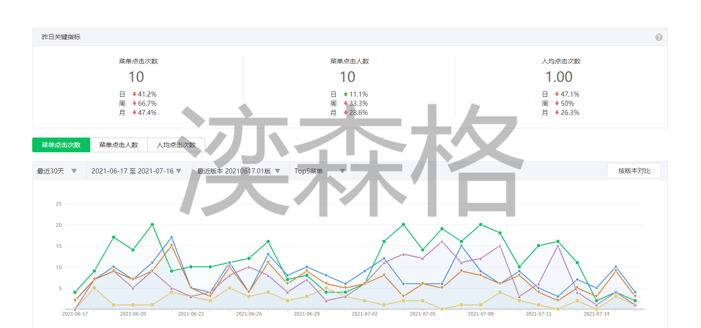Click red down arrow beside 47.1%
Viewport: 701px width, 328px height.
coord(557,94)
